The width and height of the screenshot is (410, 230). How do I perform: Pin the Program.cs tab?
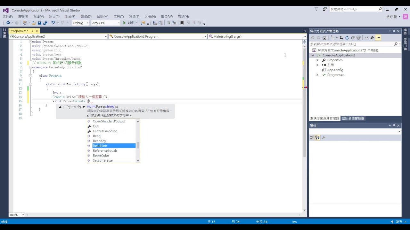(32, 31)
